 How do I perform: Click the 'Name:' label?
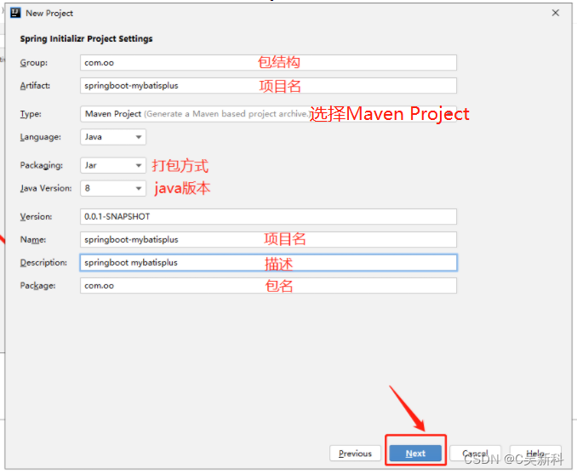point(33,240)
